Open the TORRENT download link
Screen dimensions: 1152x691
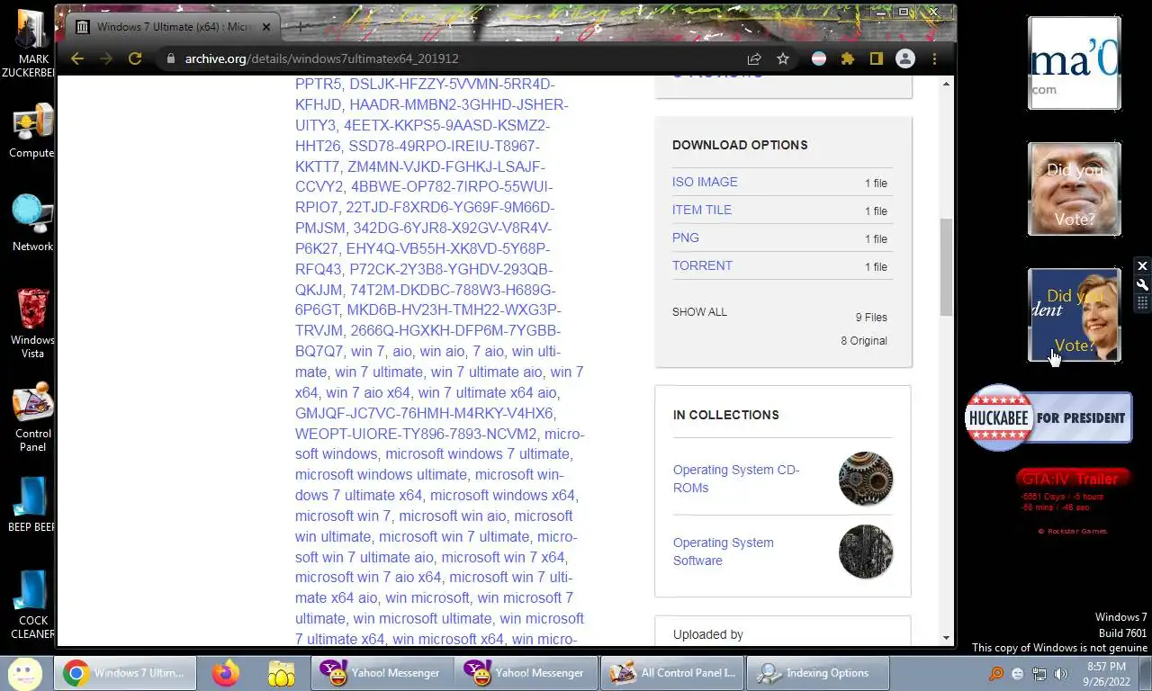(x=702, y=265)
